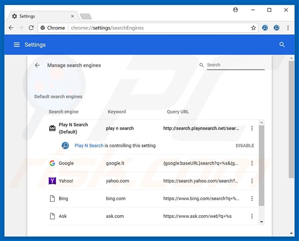The height and width of the screenshot is (241, 299).
Task: Select the Yahoo! search engine name
Action: click(66, 181)
